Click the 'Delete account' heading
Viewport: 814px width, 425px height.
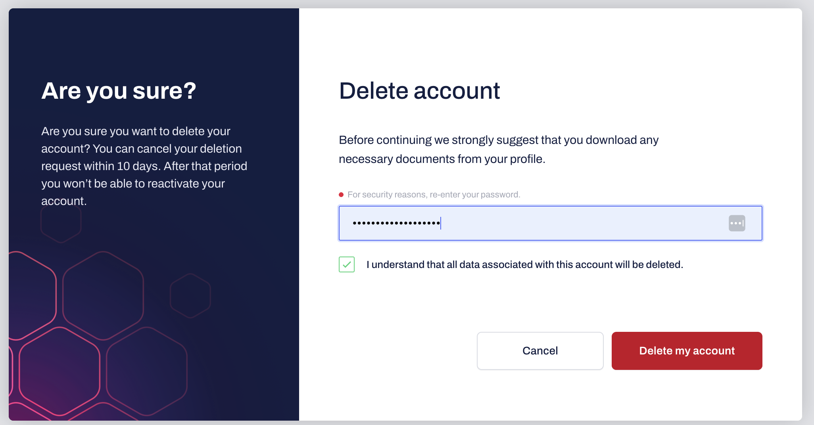[419, 91]
